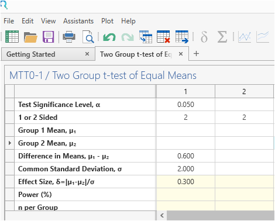This screenshot has width=275, height=221.
Task: Click 1 or 2 Sided cell in column 1
Action: (185, 118)
